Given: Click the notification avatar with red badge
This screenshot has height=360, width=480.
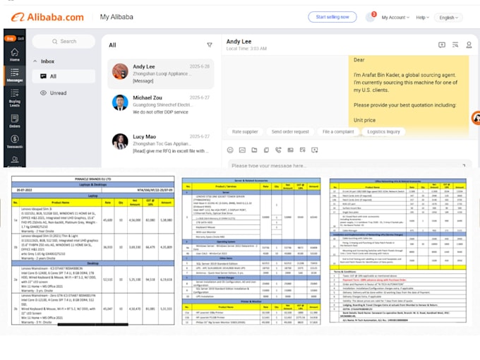Looking at the screenshot, I should pyautogui.click(x=371, y=17).
